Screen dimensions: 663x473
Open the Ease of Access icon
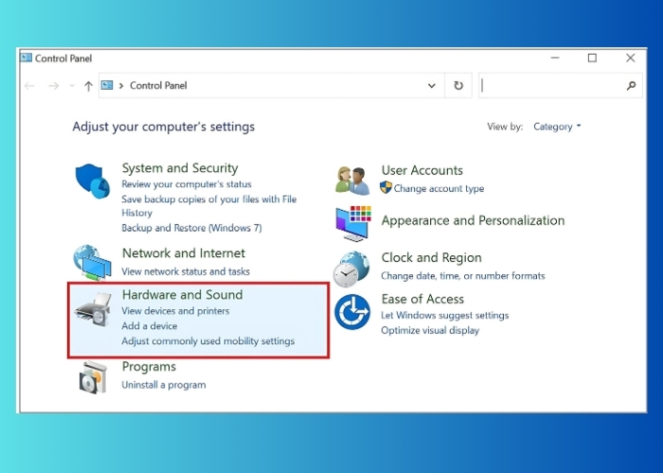point(352,311)
